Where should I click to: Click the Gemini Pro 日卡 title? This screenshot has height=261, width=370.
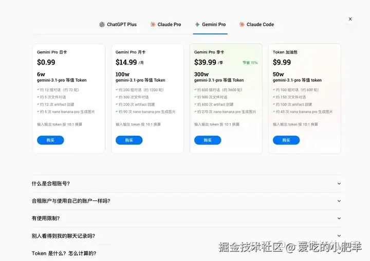click(52, 52)
